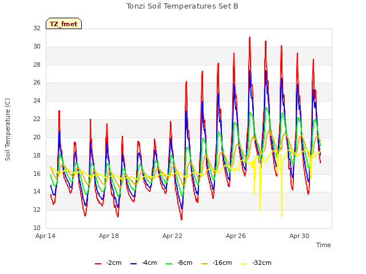Toggle the -2cm legend entry

[108, 263]
